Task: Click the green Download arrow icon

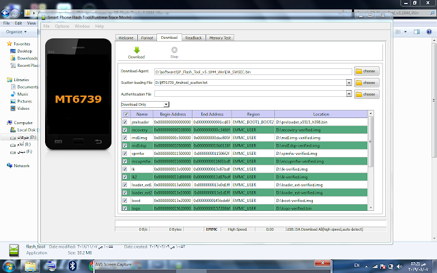Action: point(137,50)
